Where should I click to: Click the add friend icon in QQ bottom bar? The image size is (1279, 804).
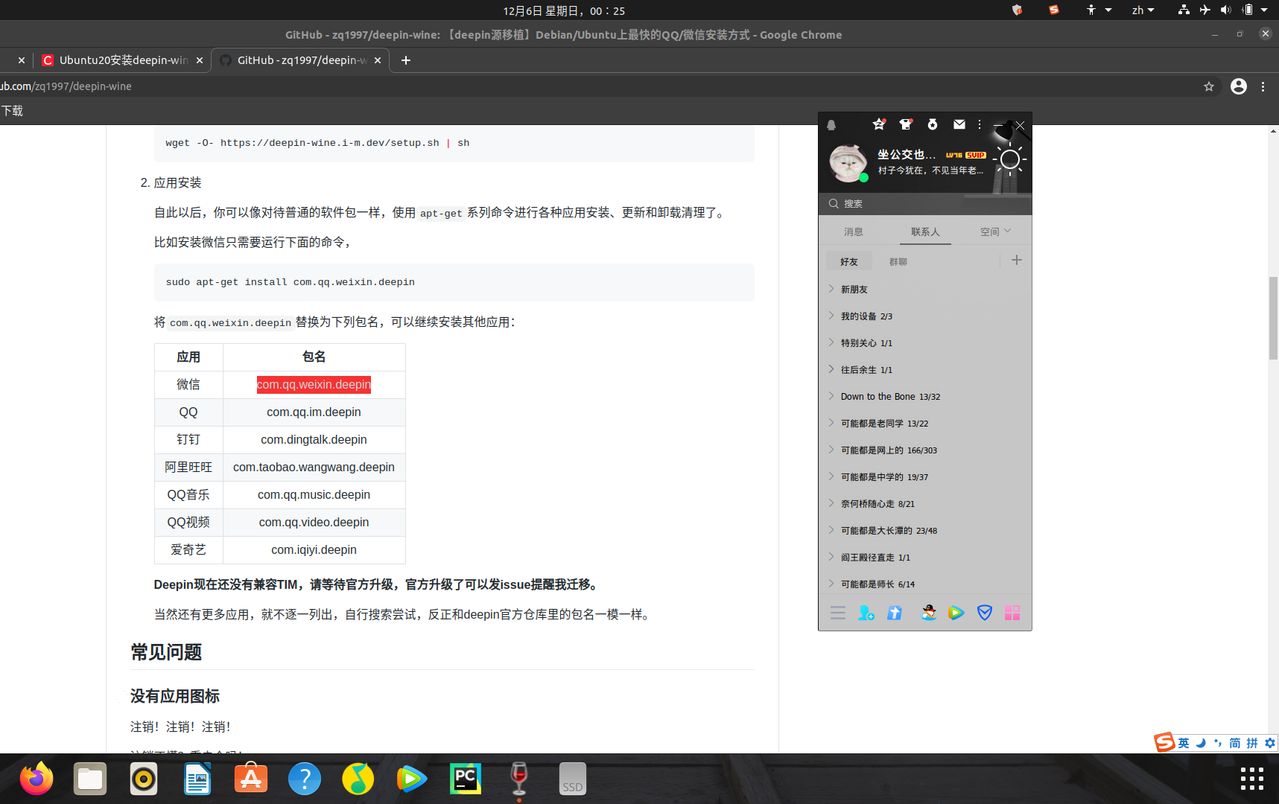(866, 613)
